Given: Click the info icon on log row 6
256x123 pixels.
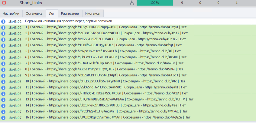Looking at the screenshot, I should click(3, 57).
